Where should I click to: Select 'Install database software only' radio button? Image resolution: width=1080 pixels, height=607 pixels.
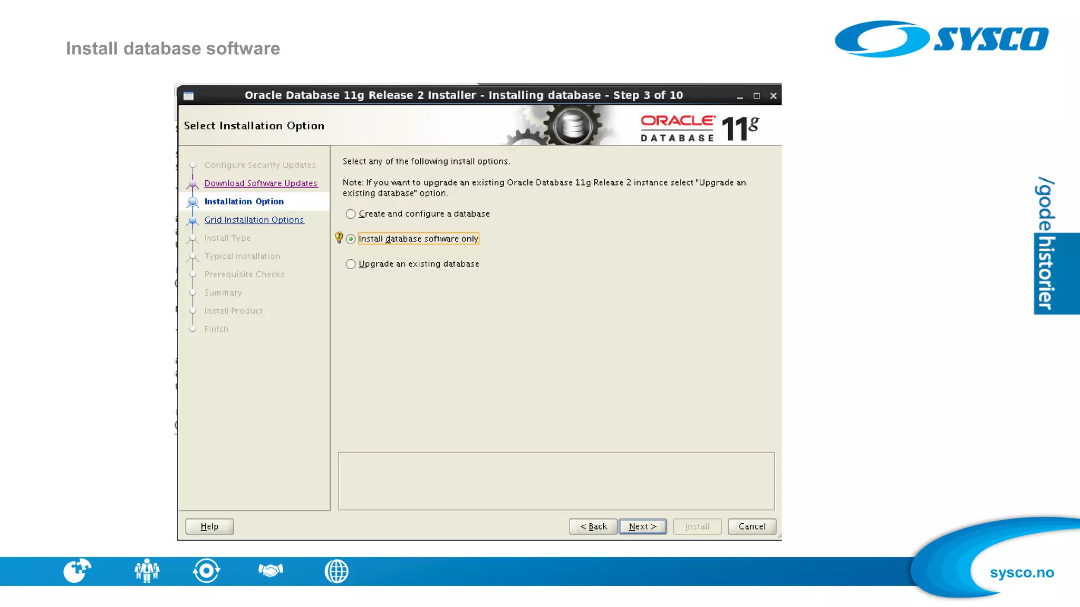point(351,239)
